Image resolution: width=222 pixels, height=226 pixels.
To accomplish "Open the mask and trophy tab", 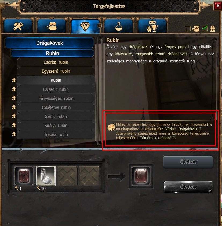I will (152, 26).
